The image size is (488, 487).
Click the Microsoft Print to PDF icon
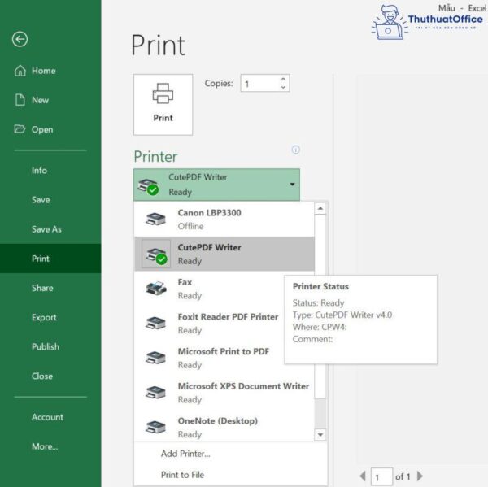155,358
